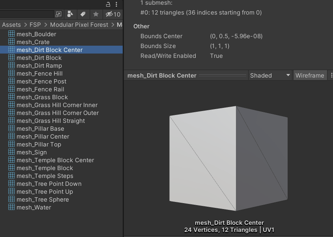Click the Bounds Size value (1, 1, 1)
Viewport: 333px width, 237px height.
click(x=220, y=46)
